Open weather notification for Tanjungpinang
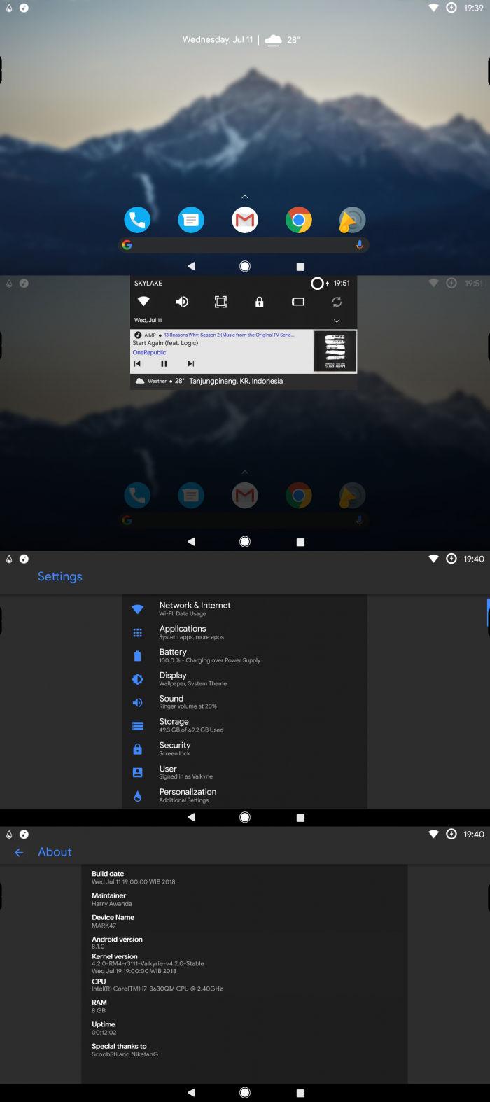490x1102 pixels. coord(244,381)
